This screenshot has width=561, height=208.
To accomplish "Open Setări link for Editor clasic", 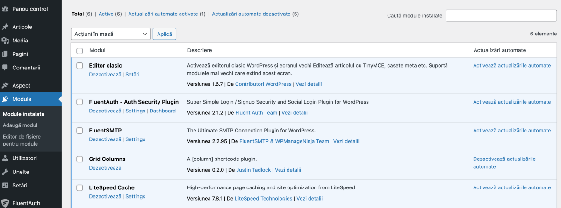I will 132,74.
